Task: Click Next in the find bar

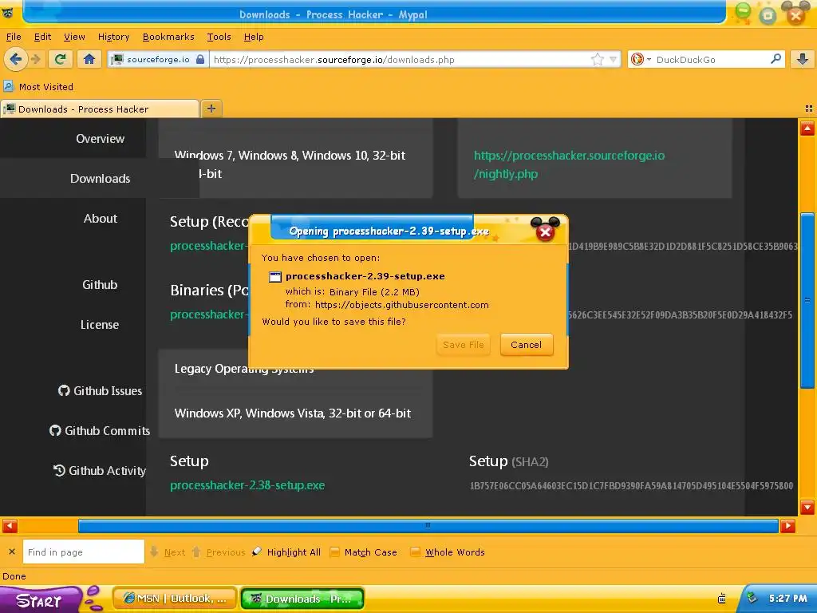Action: (168, 552)
